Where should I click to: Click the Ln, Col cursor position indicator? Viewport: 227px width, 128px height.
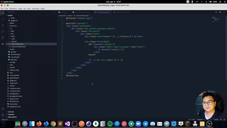(192, 119)
